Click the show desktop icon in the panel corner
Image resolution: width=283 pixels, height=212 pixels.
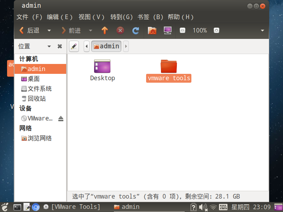(278, 207)
